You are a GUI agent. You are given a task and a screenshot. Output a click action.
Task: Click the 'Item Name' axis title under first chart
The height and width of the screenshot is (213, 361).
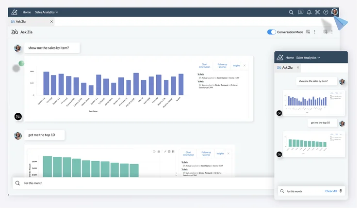[x=93, y=111]
